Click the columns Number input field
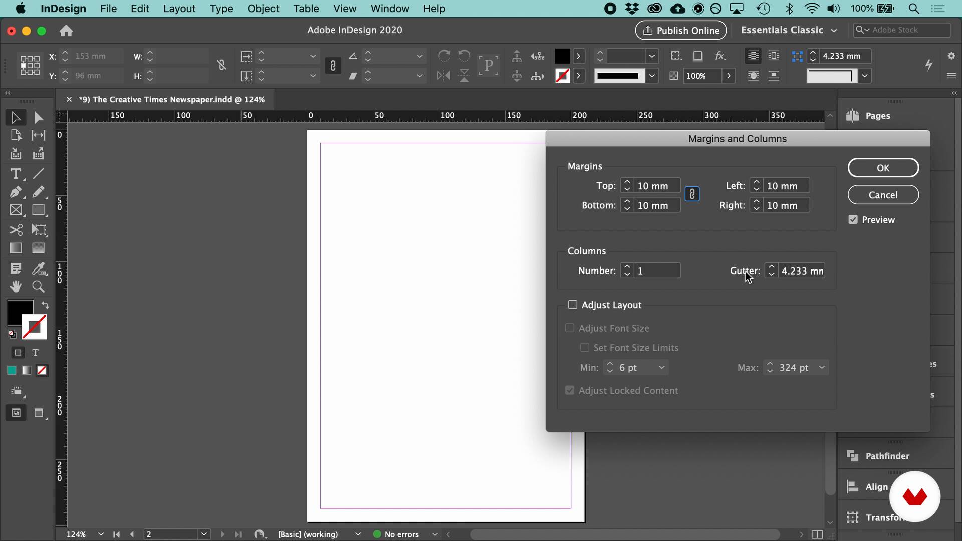The width and height of the screenshot is (962, 541). [657, 271]
